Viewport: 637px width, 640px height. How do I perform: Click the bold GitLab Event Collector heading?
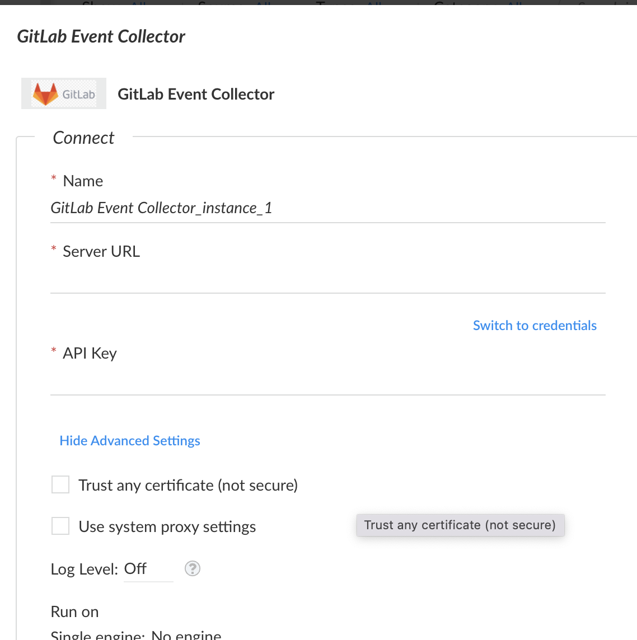click(196, 95)
